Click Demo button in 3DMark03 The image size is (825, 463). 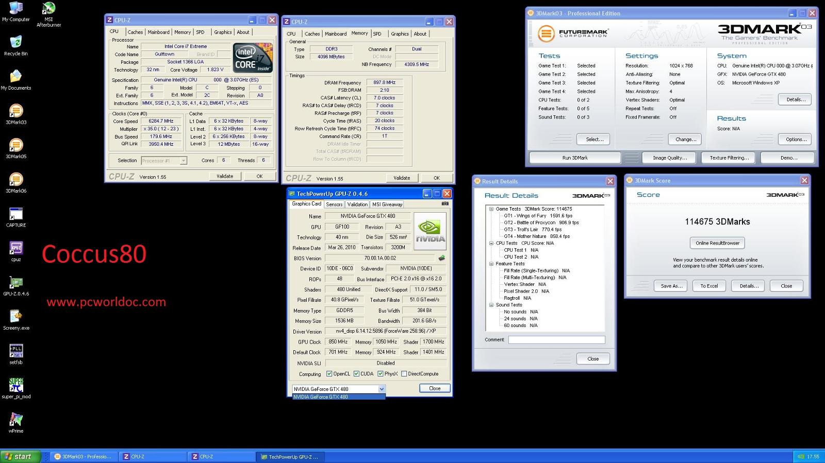788,158
